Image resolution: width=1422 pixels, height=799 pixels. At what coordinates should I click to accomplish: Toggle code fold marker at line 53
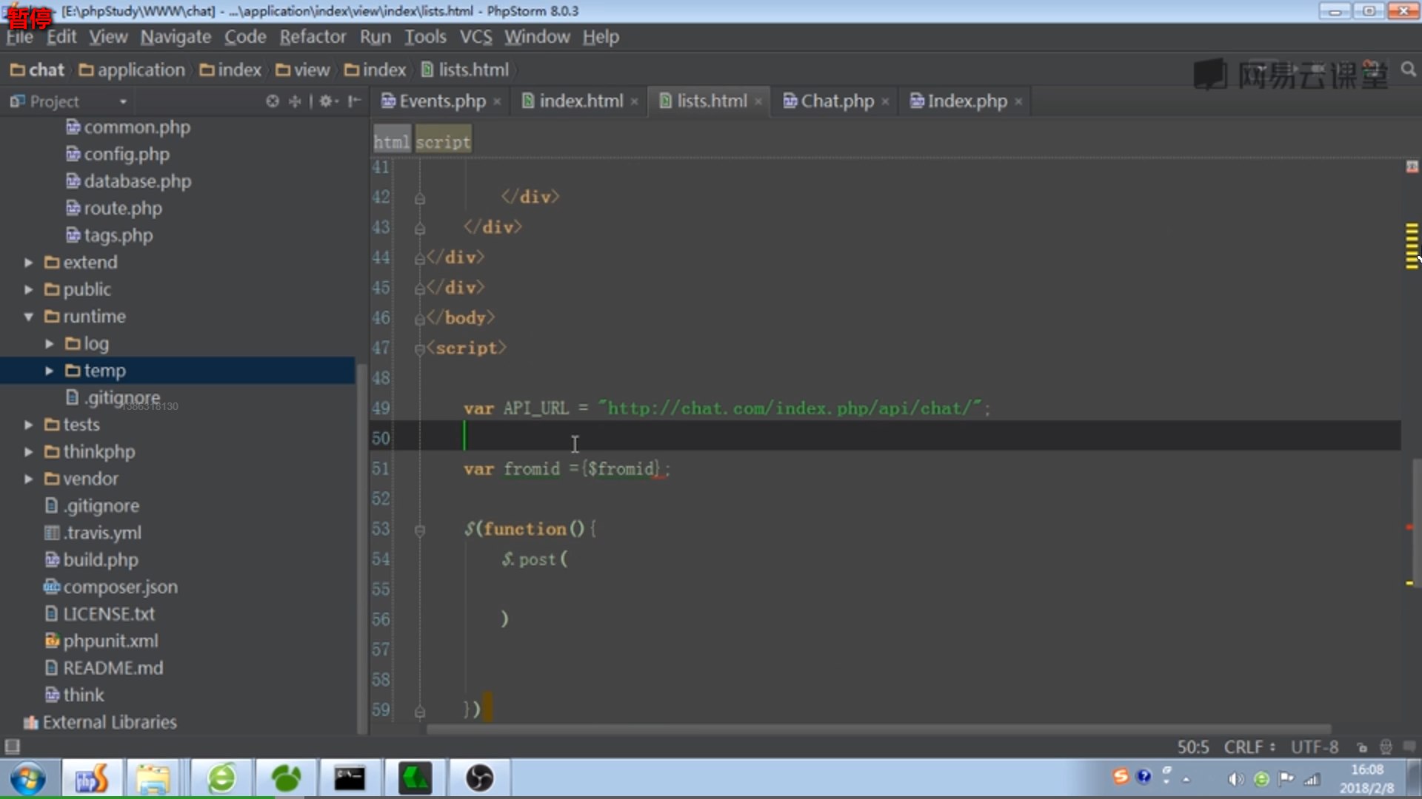coord(420,530)
